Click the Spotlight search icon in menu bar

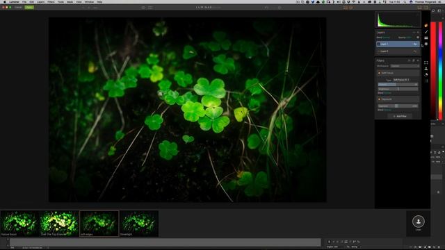405,1
